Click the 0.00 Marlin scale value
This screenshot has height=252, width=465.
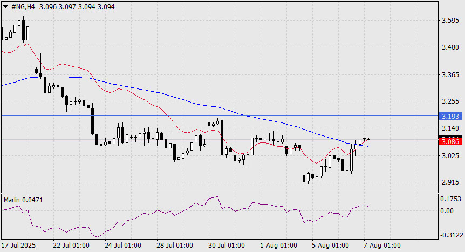pyautogui.click(x=447, y=211)
